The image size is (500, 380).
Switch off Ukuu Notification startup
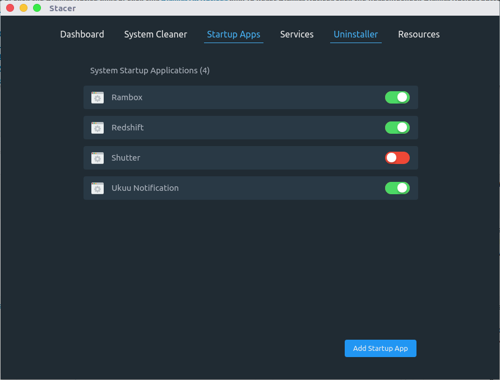(397, 188)
